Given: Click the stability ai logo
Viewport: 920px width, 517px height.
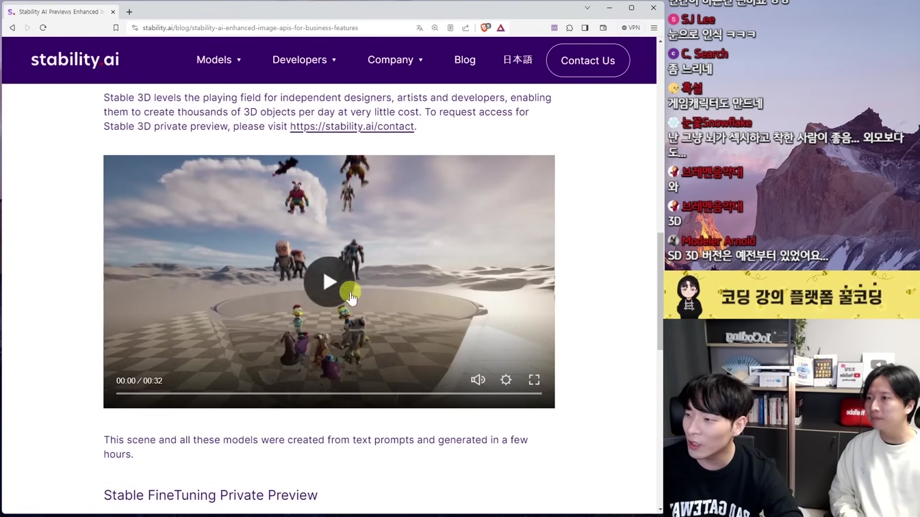Looking at the screenshot, I should pyautogui.click(x=75, y=59).
